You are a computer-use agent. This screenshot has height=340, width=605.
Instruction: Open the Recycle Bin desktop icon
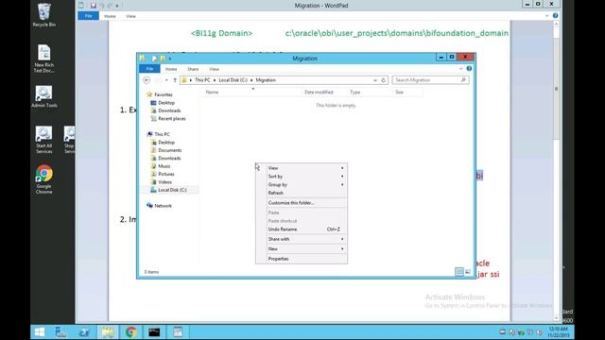pyautogui.click(x=44, y=15)
